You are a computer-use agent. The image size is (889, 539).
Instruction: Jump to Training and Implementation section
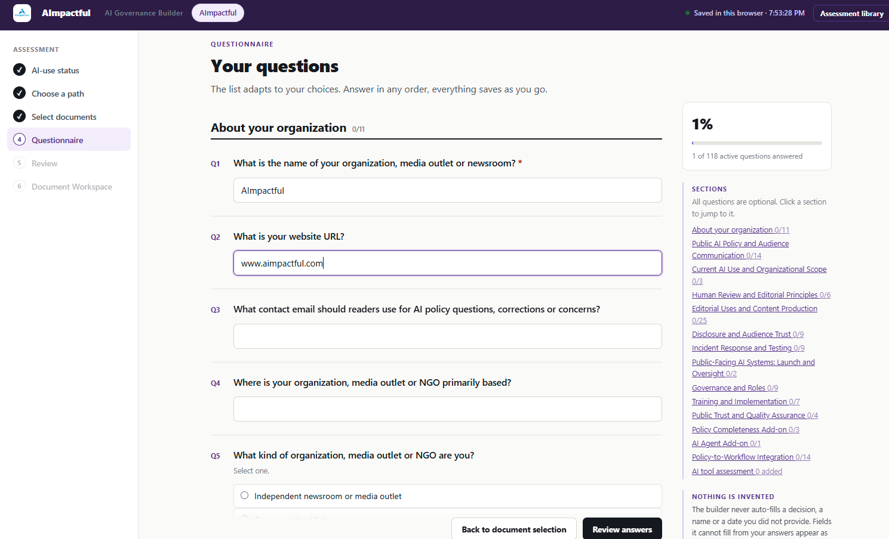[746, 402]
